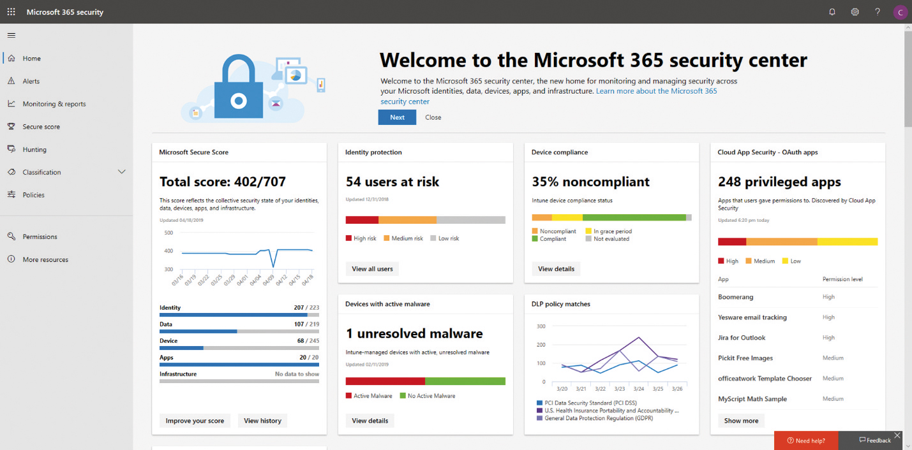Open the Microsoft 365 app launcher
This screenshot has width=912, height=450.
click(11, 11)
